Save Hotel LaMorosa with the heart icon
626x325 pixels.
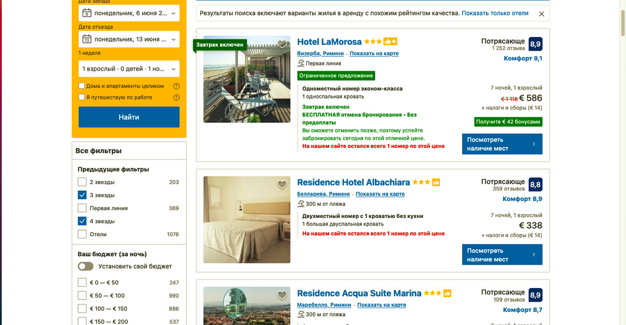click(282, 44)
